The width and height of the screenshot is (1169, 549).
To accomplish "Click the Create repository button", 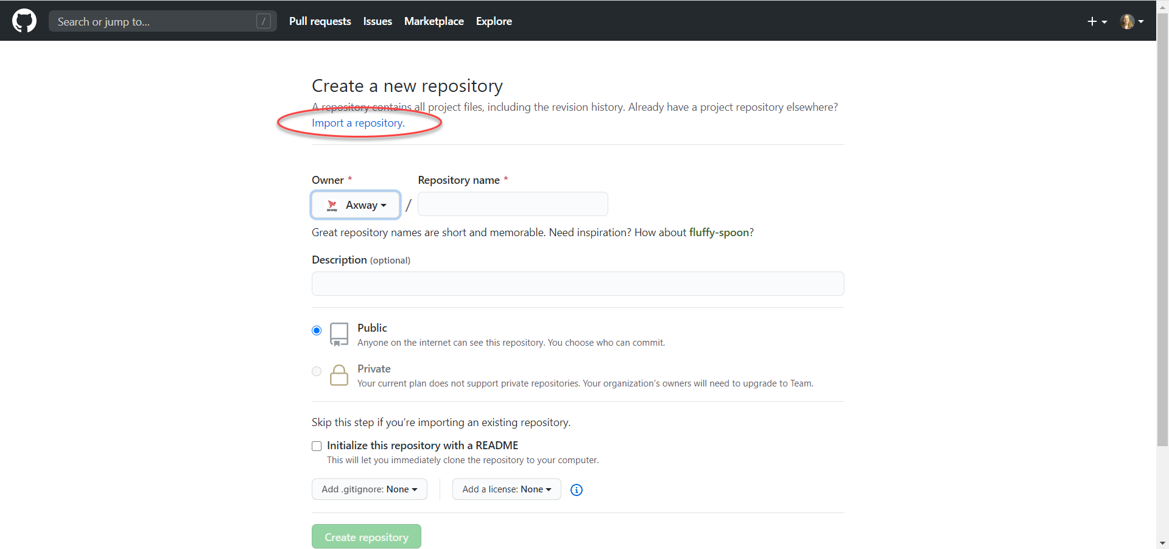I will (x=367, y=537).
